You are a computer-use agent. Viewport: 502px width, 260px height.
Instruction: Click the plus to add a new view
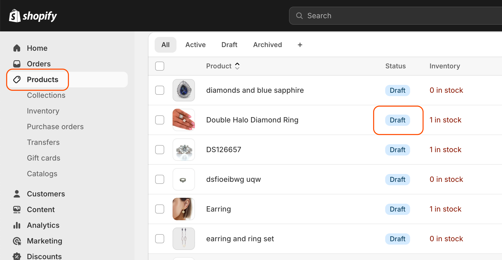click(x=300, y=45)
